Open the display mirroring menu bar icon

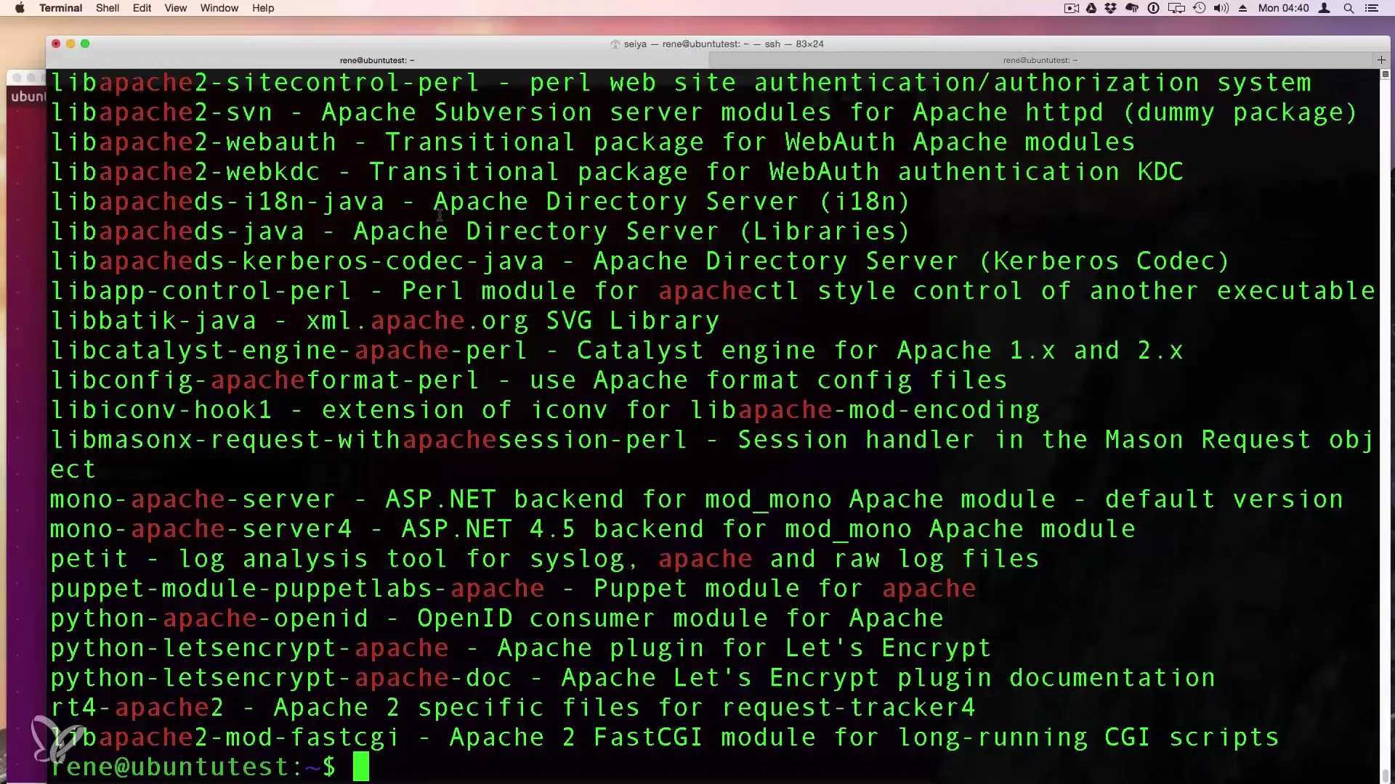point(1176,8)
